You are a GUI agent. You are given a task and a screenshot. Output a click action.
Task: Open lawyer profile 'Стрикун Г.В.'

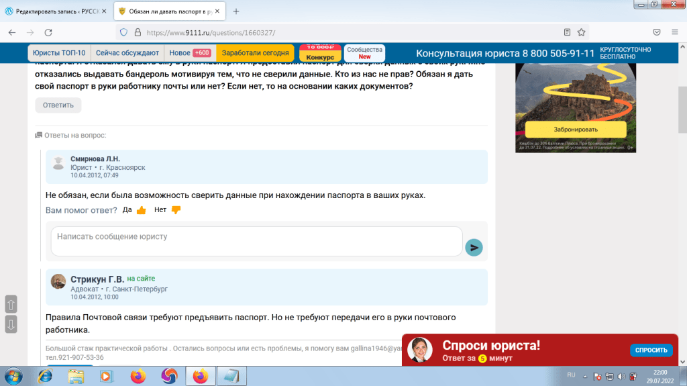[97, 279]
